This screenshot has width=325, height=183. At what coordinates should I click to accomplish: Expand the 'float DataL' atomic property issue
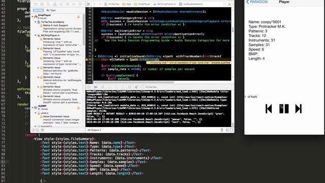[x=39, y=87]
